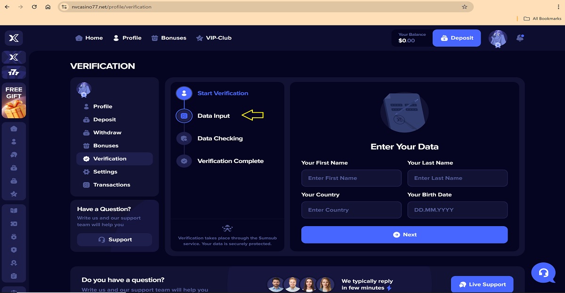The height and width of the screenshot is (293, 565).
Task: Open the user avatar in header
Action: [498, 38]
